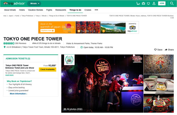
Task: Open the Cruises tab
Action: tap(88, 10)
